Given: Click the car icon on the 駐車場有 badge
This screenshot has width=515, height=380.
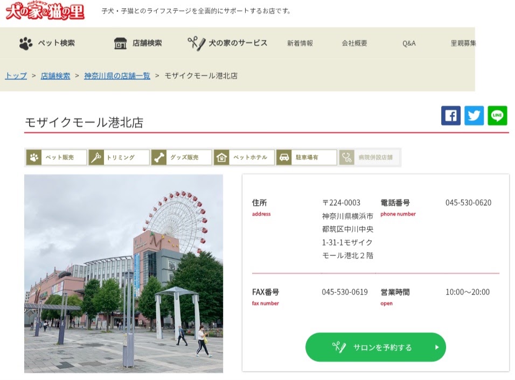Looking at the screenshot, I should coord(284,158).
